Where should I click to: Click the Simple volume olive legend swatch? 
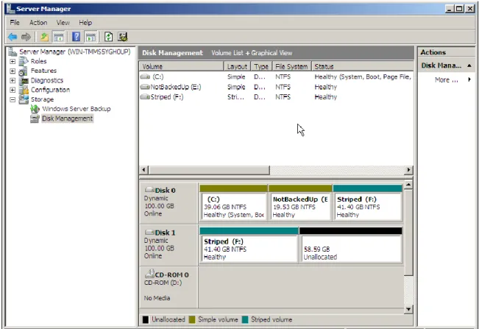(192, 319)
